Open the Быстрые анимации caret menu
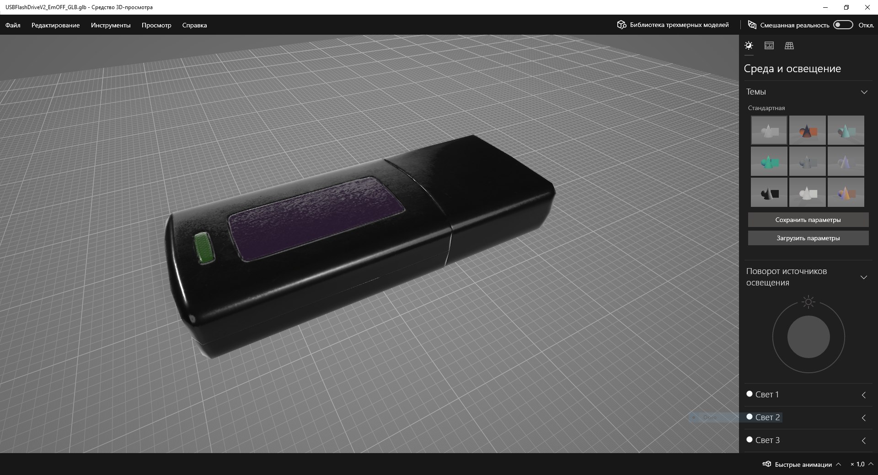Viewport: 878px width, 475px height. [x=838, y=464]
